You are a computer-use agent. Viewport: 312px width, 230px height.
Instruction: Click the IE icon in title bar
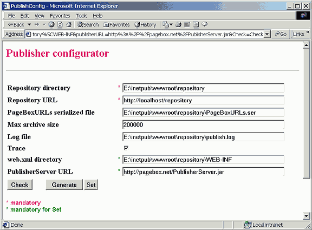(6, 6)
